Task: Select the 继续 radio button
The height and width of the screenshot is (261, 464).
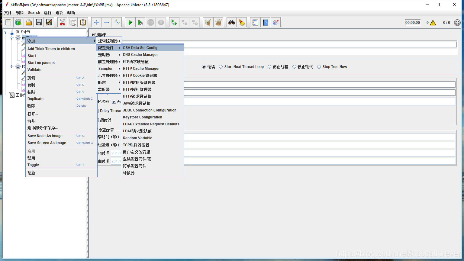Action: (204, 67)
